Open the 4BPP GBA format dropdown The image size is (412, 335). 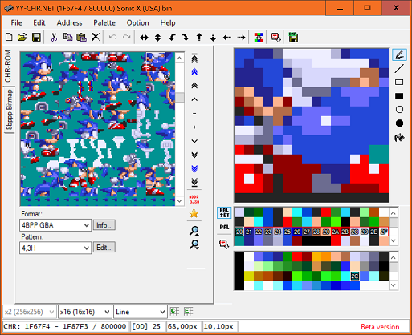point(55,225)
